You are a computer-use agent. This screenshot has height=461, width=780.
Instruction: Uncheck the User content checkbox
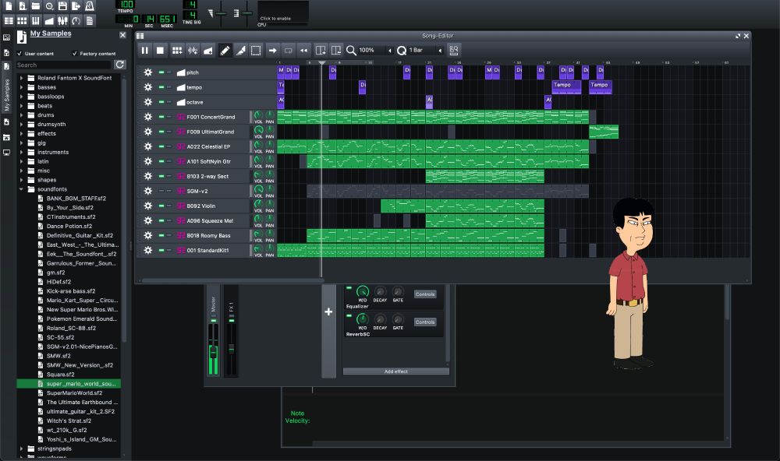point(20,54)
